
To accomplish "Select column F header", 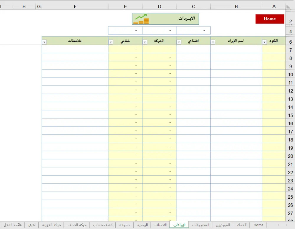I will pos(75,6).
